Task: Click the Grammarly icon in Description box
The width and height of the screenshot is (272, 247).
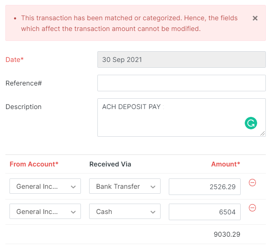Action: tap(251, 123)
